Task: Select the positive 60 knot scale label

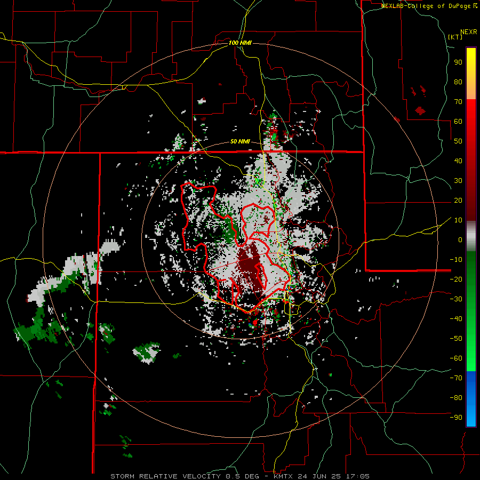Action: coord(458,122)
